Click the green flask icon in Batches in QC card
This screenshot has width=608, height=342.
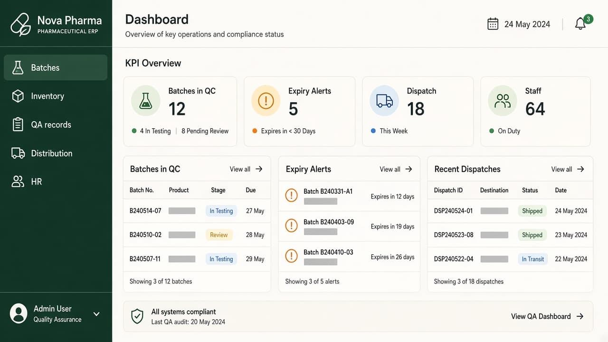[x=146, y=101]
